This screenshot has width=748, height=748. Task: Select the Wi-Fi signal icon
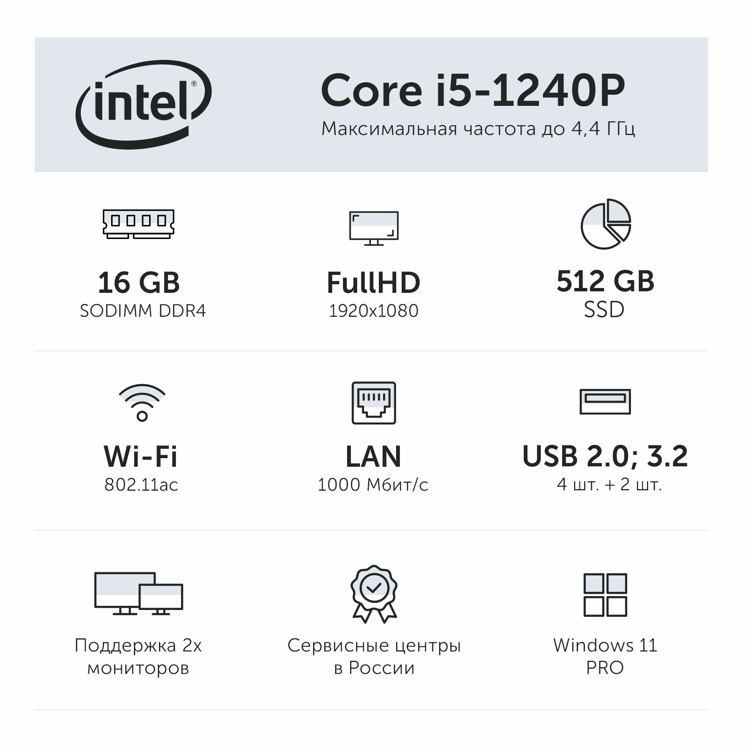142,403
